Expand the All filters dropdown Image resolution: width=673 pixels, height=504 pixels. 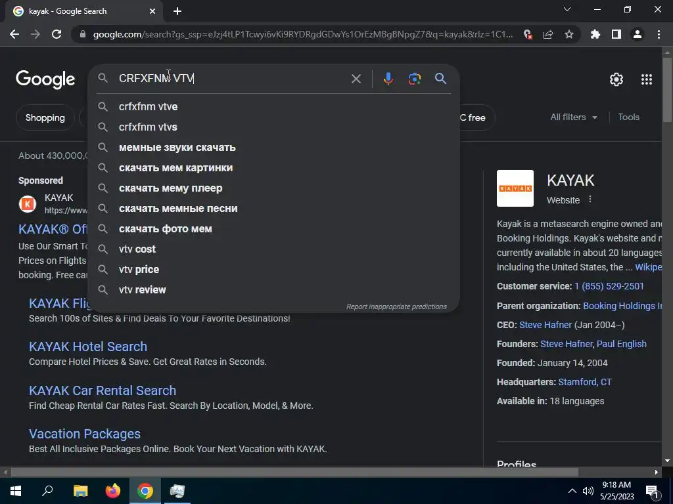[x=573, y=117]
